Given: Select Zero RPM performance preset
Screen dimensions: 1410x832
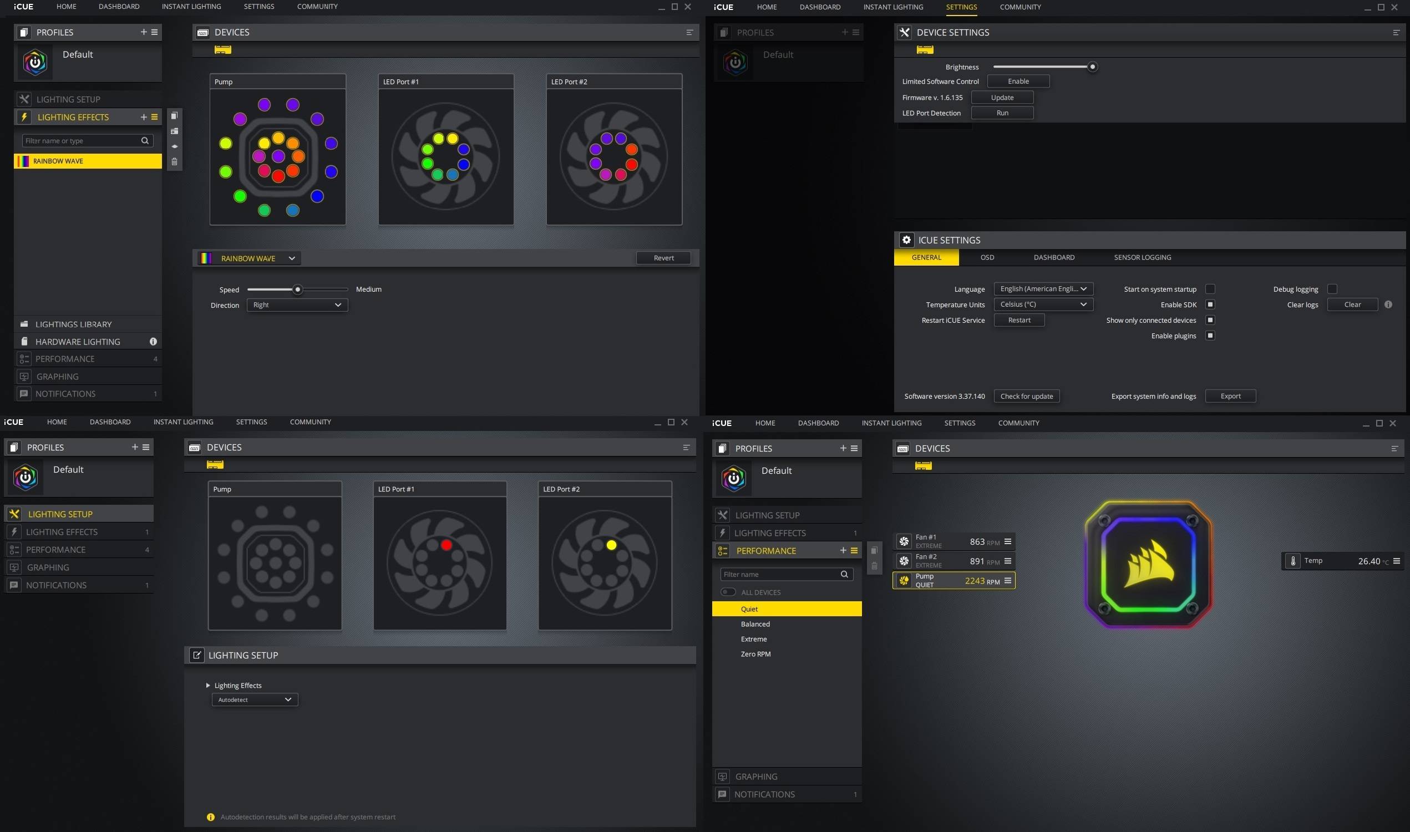Looking at the screenshot, I should pos(787,654).
